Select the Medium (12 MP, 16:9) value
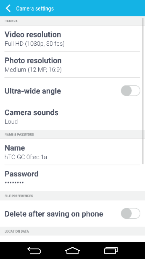The width and height of the screenshot is (145, 259). point(33,70)
